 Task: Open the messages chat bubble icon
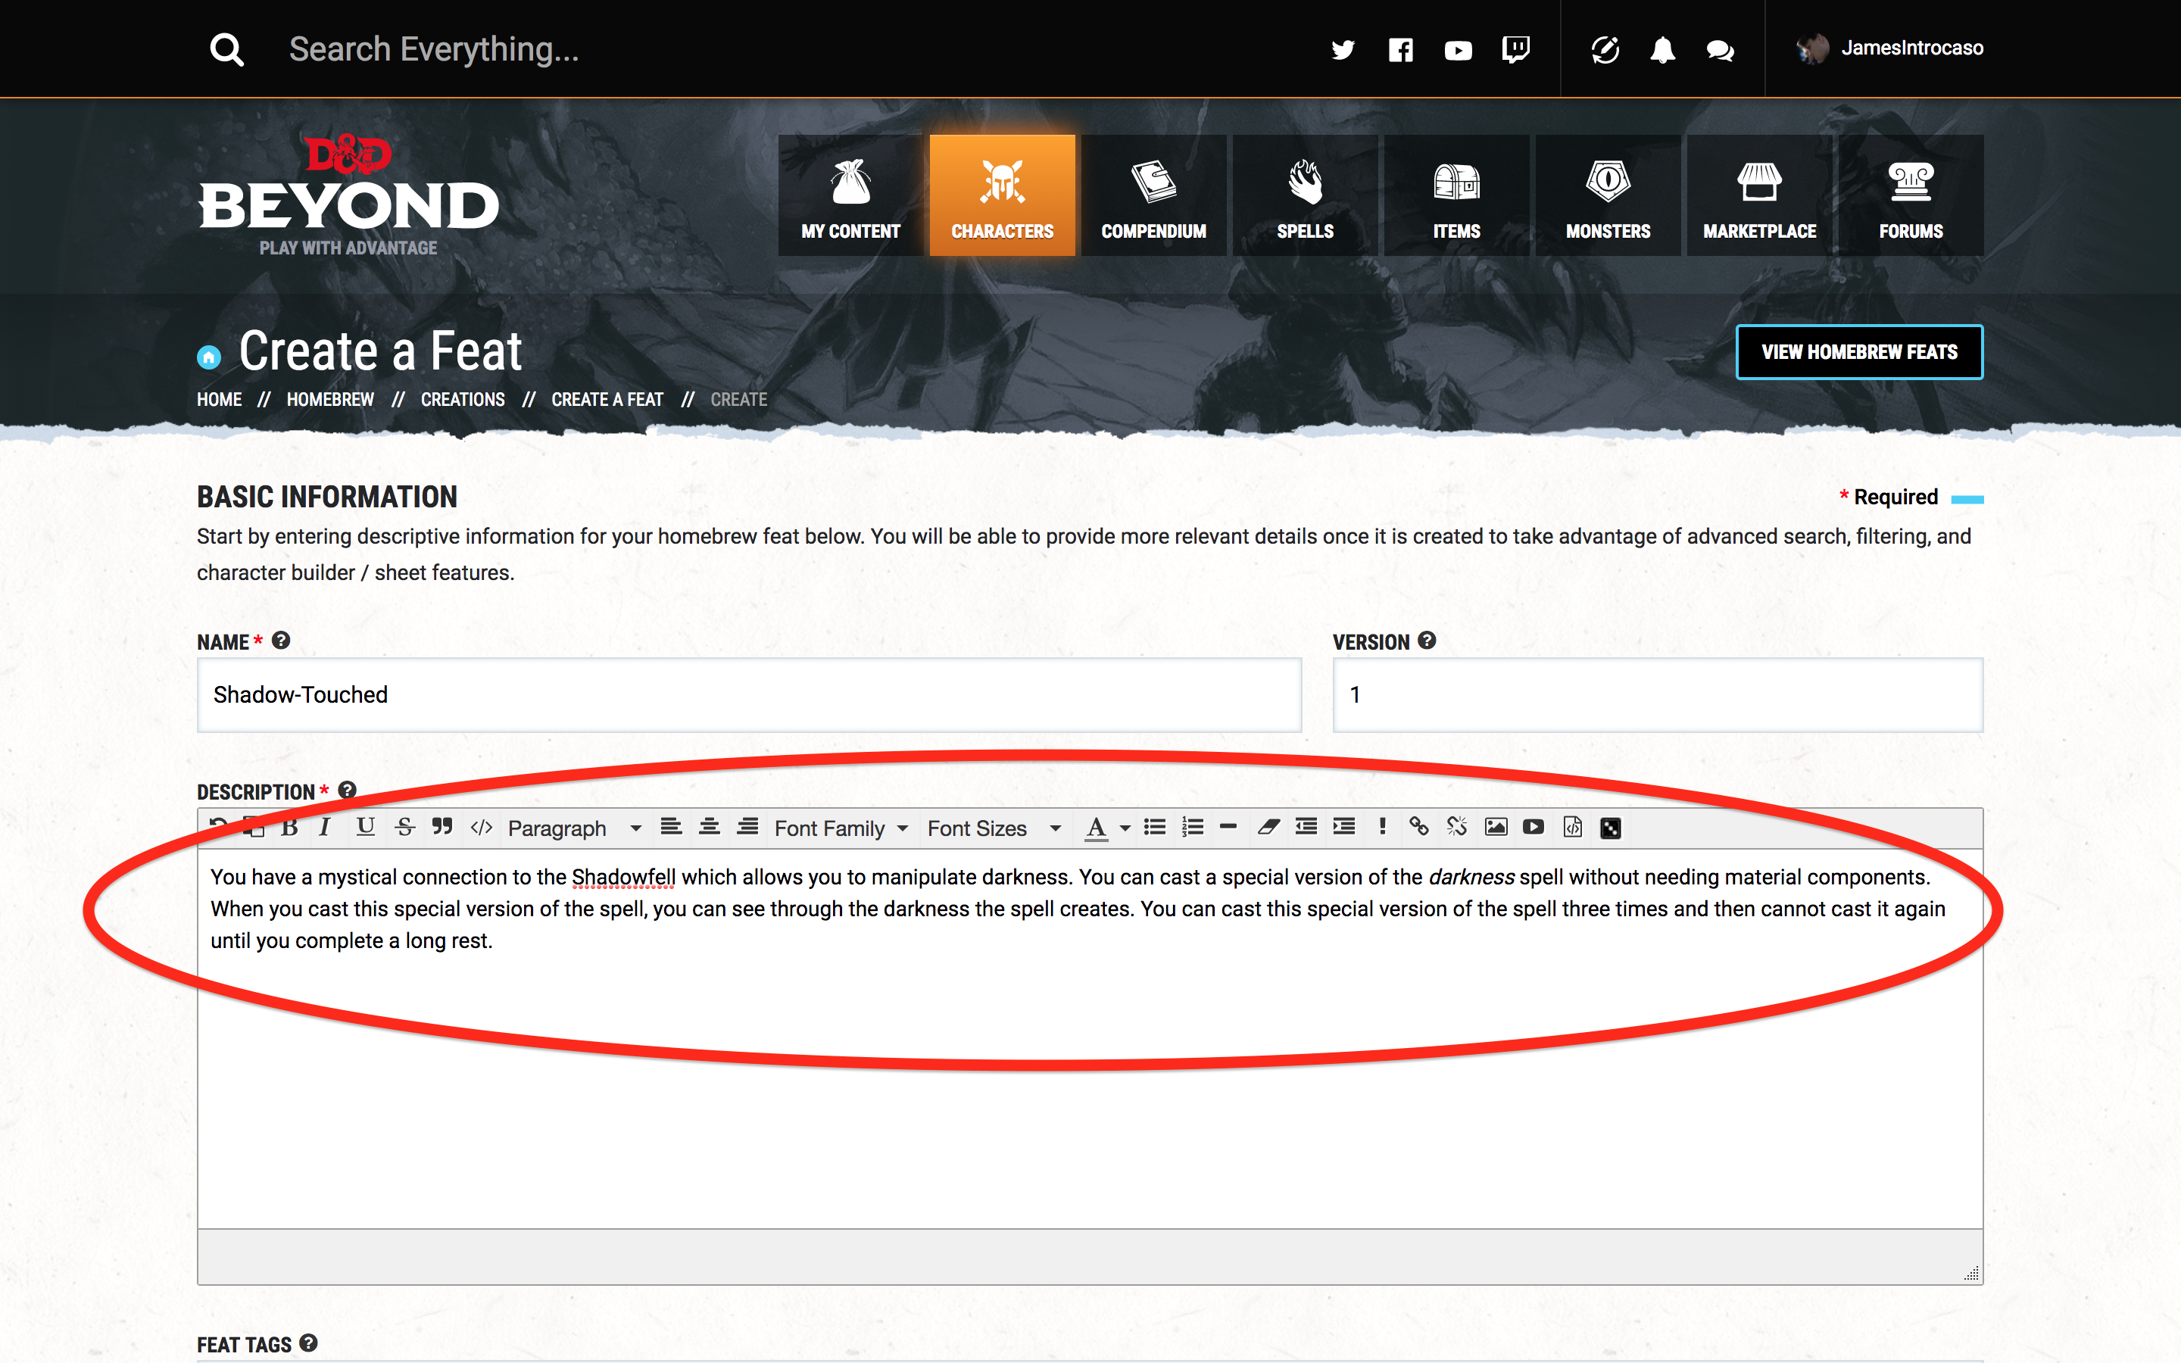coord(1721,51)
